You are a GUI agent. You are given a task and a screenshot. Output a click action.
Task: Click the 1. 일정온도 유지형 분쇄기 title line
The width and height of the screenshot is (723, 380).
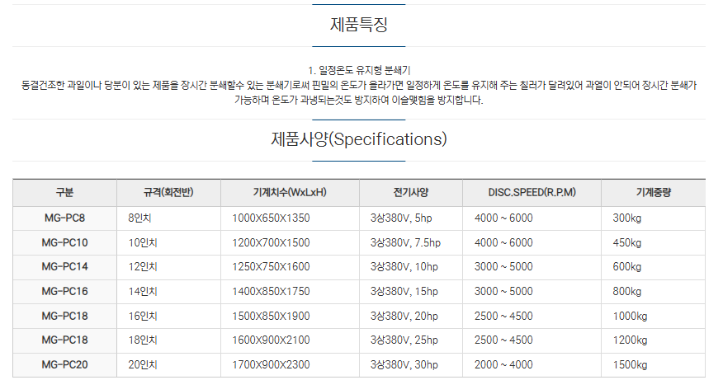[359, 70]
